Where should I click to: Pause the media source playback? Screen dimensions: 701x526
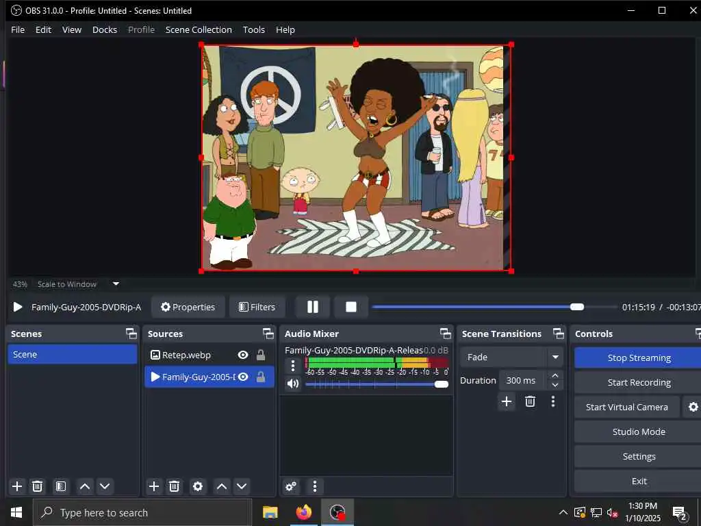click(x=313, y=307)
